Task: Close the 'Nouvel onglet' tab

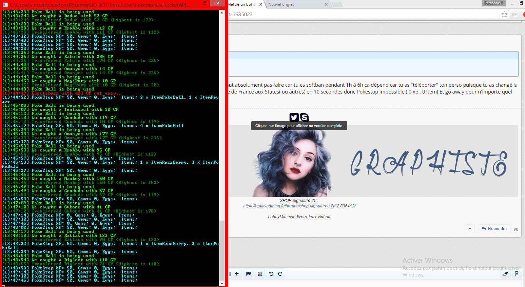Action: [x=326, y=4]
